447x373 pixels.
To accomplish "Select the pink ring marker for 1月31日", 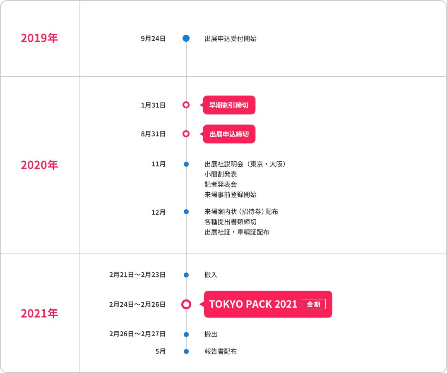I will (186, 105).
